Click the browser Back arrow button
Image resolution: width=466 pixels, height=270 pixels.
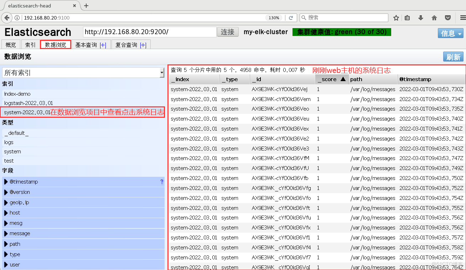click(6, 18)
